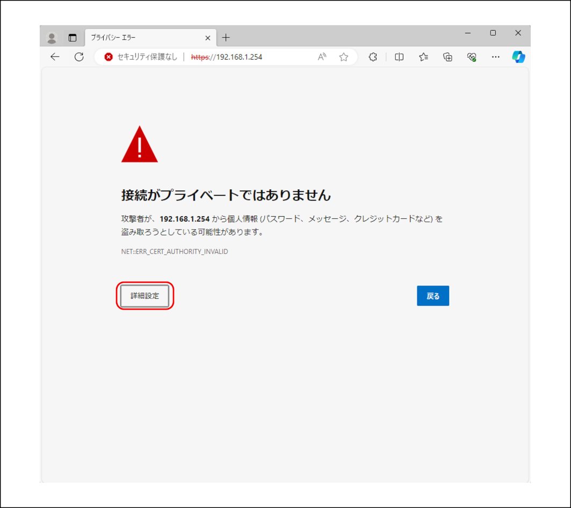The height and width of the screenshot is (508, 571).
Task: Open the Collections icon
Action: pos(447,57)
